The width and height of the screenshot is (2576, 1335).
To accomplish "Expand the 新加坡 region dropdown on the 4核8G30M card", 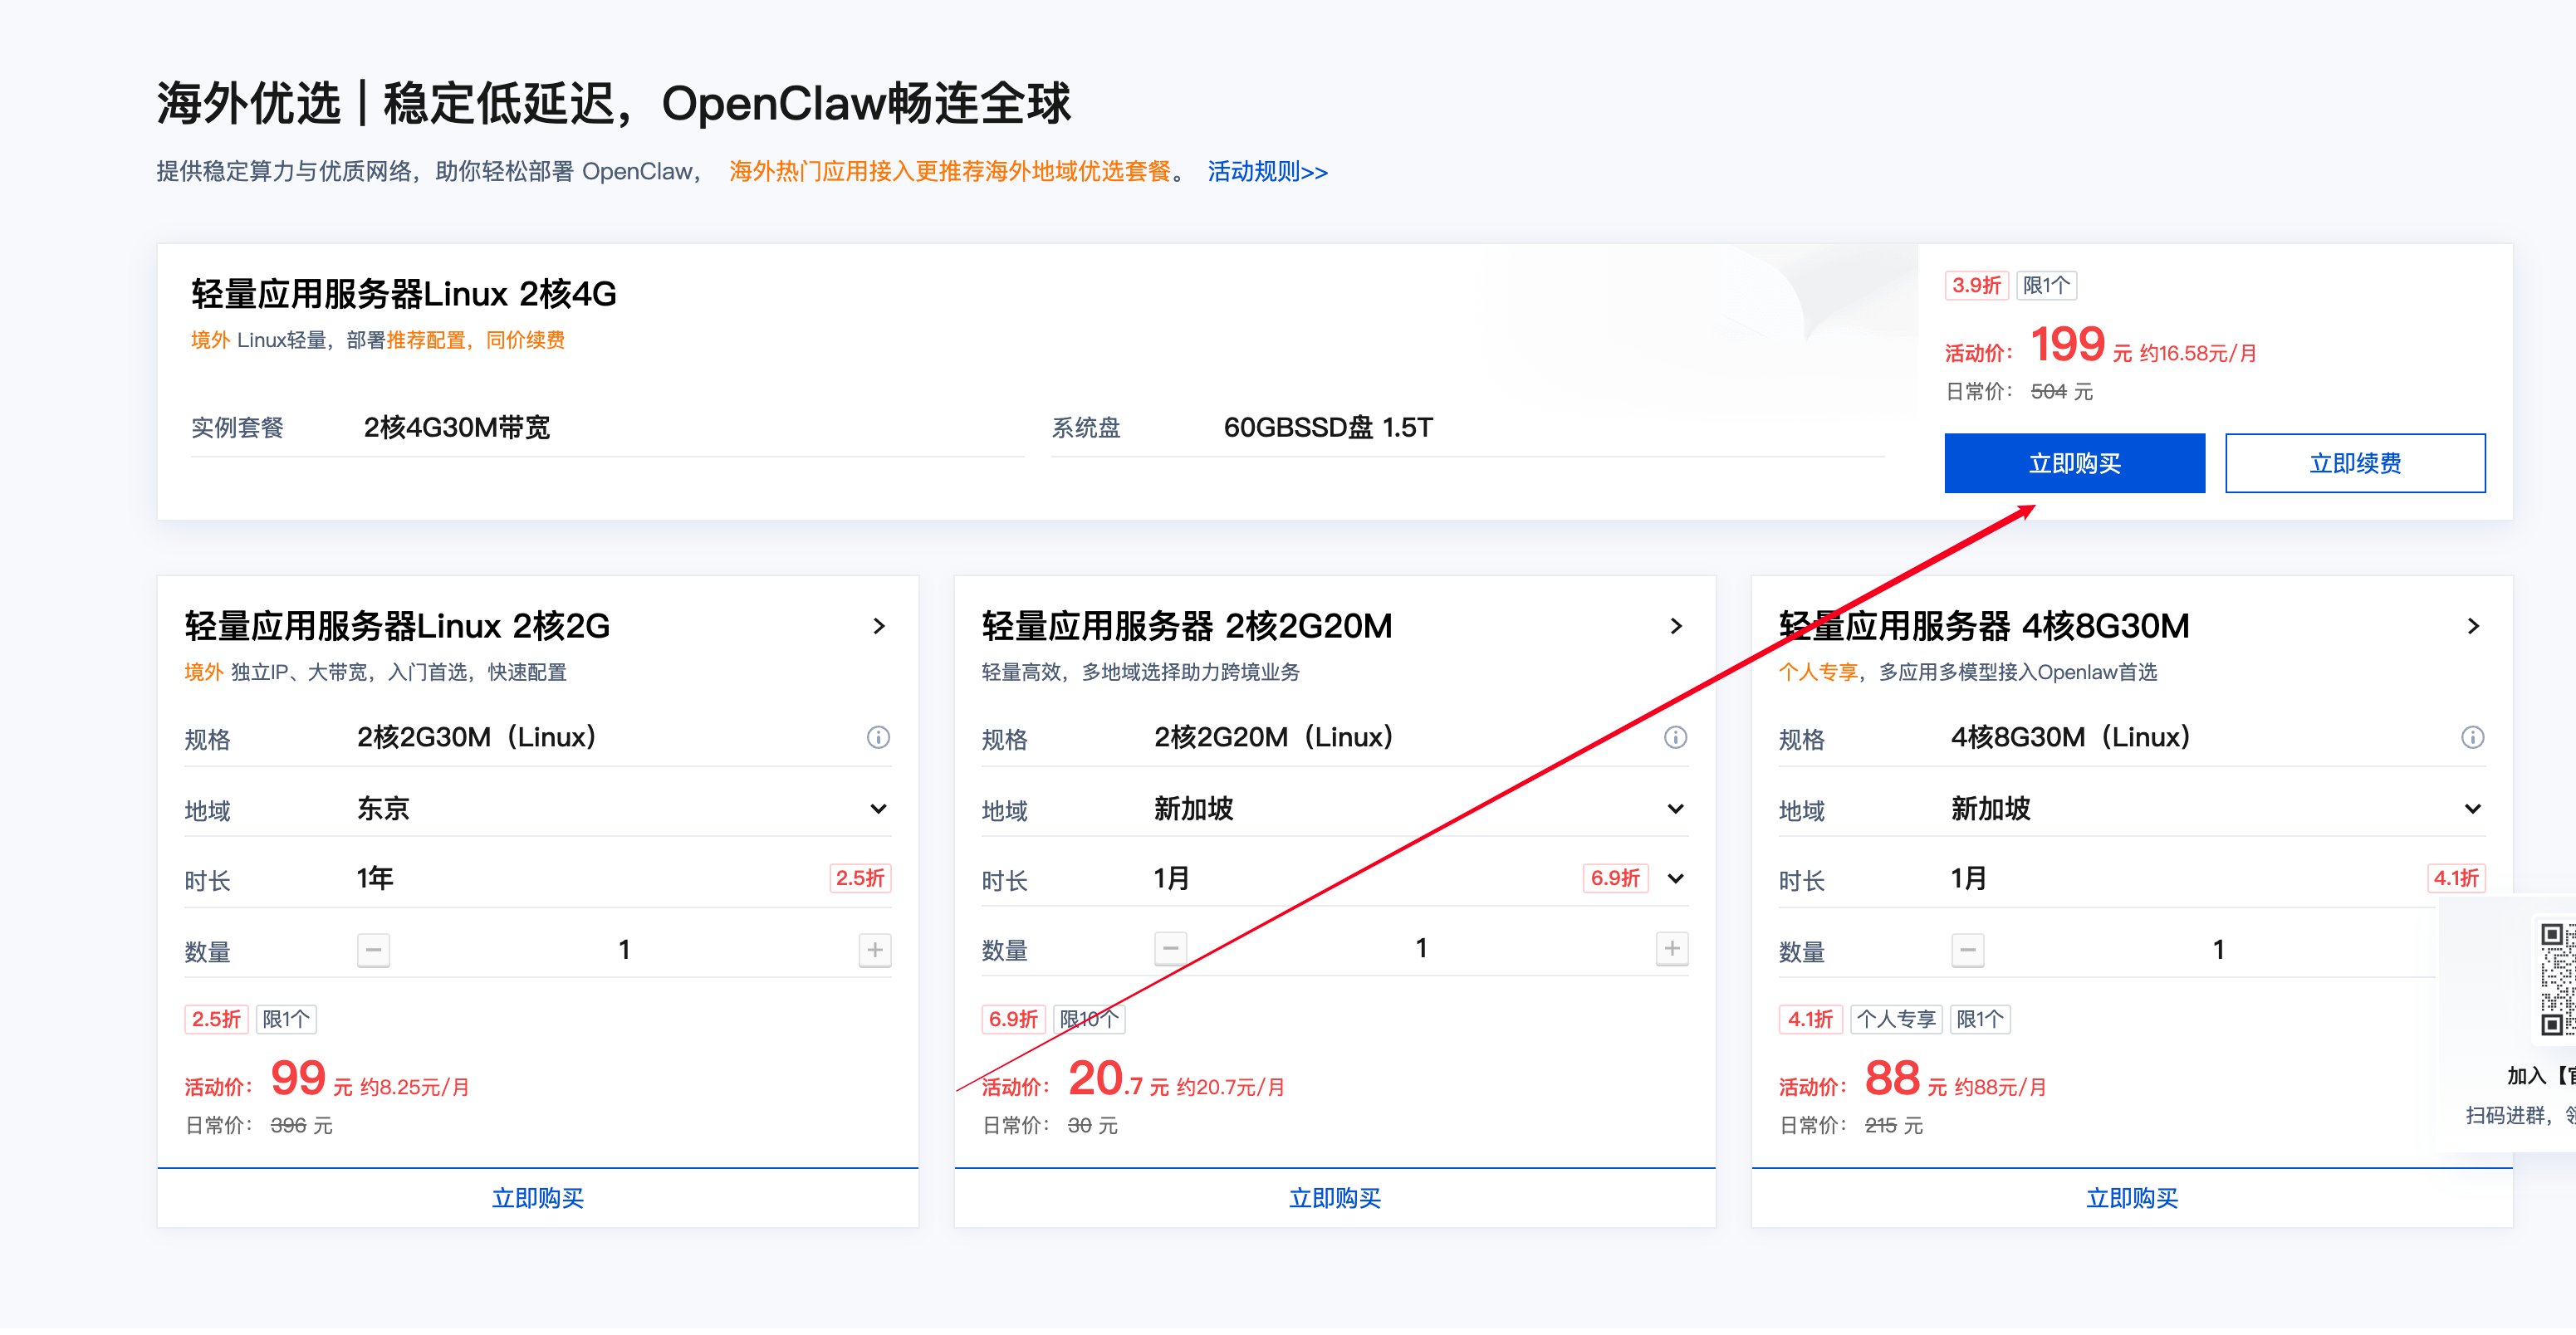I will click(2472, 808).
